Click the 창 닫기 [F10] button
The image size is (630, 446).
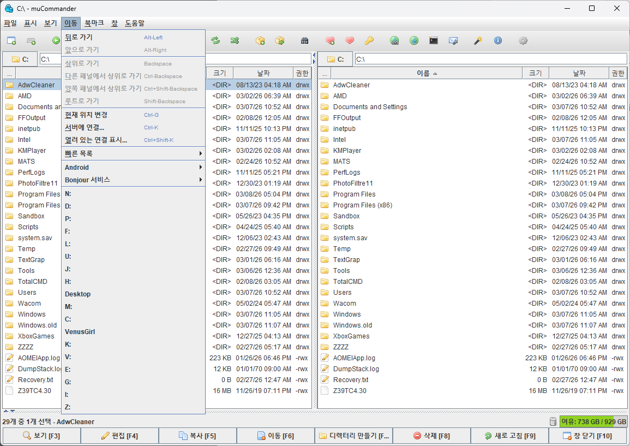pyautogui.click(x=587, y=436)
